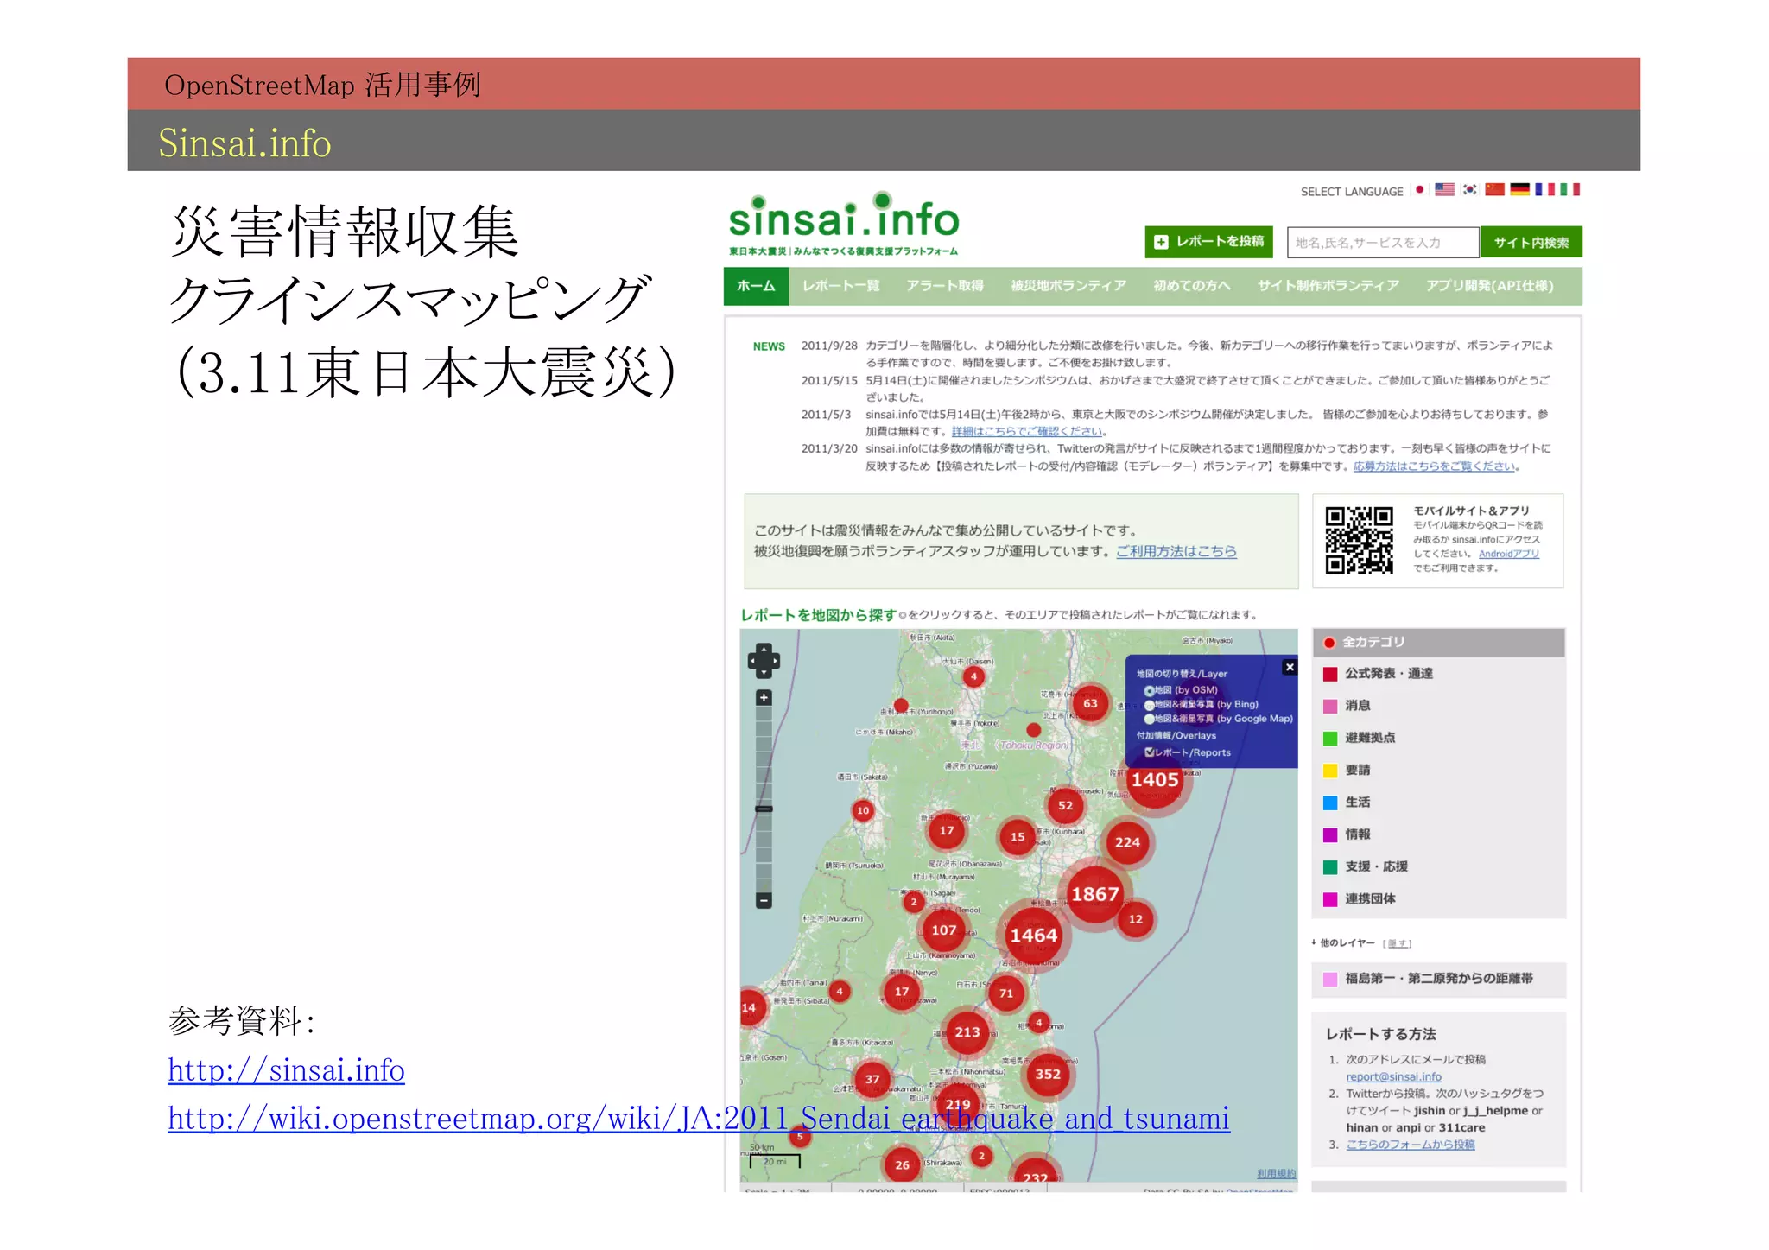This screenshot has width=1769, height=1250.
Task: Pick the Chinese flag language option
Action: click(x=1494, y=189)
